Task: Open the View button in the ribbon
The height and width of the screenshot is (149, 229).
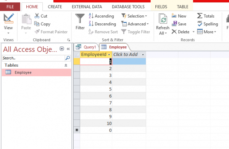Action: [x=8, y=21]
